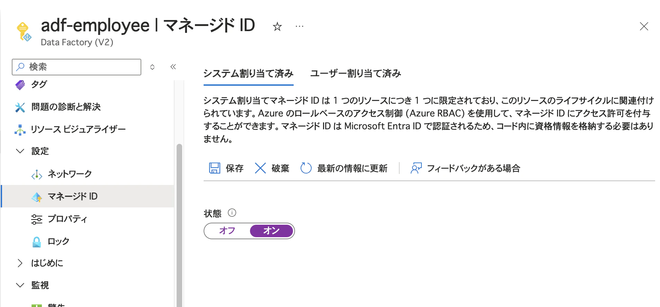Open ロック settings
The width and height of the screenshot is (660, 307).
coord(59,241)
